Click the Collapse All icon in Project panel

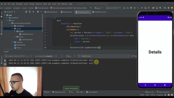(x=33, y=12)
